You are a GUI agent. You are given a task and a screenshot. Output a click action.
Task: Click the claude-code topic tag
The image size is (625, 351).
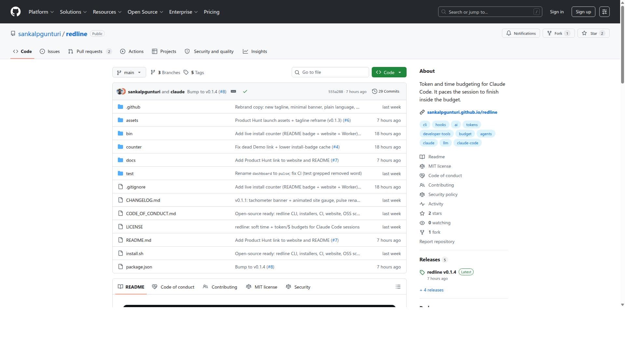coord(467,143)
